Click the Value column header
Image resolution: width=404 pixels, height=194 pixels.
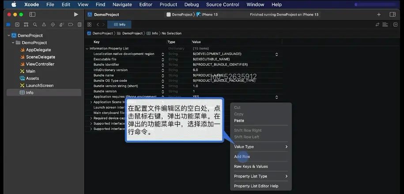(x=196, y=42)
